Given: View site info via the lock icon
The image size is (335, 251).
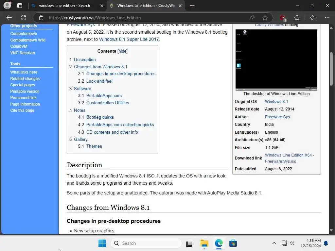Looking at the screenshot, I should tap(41, 18).
